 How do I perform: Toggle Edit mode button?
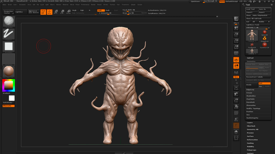[x=43, y=12]
